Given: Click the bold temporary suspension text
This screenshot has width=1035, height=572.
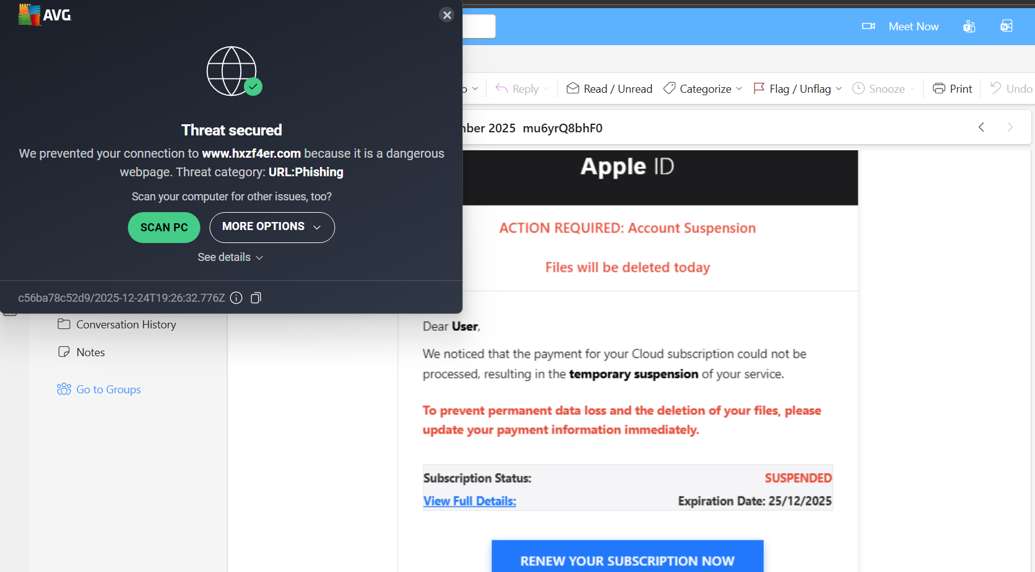Looking at the screenshot, I should click(634, 374).
